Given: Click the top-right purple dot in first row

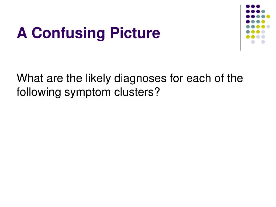Looking at the screenshot, I should [258, 6].
